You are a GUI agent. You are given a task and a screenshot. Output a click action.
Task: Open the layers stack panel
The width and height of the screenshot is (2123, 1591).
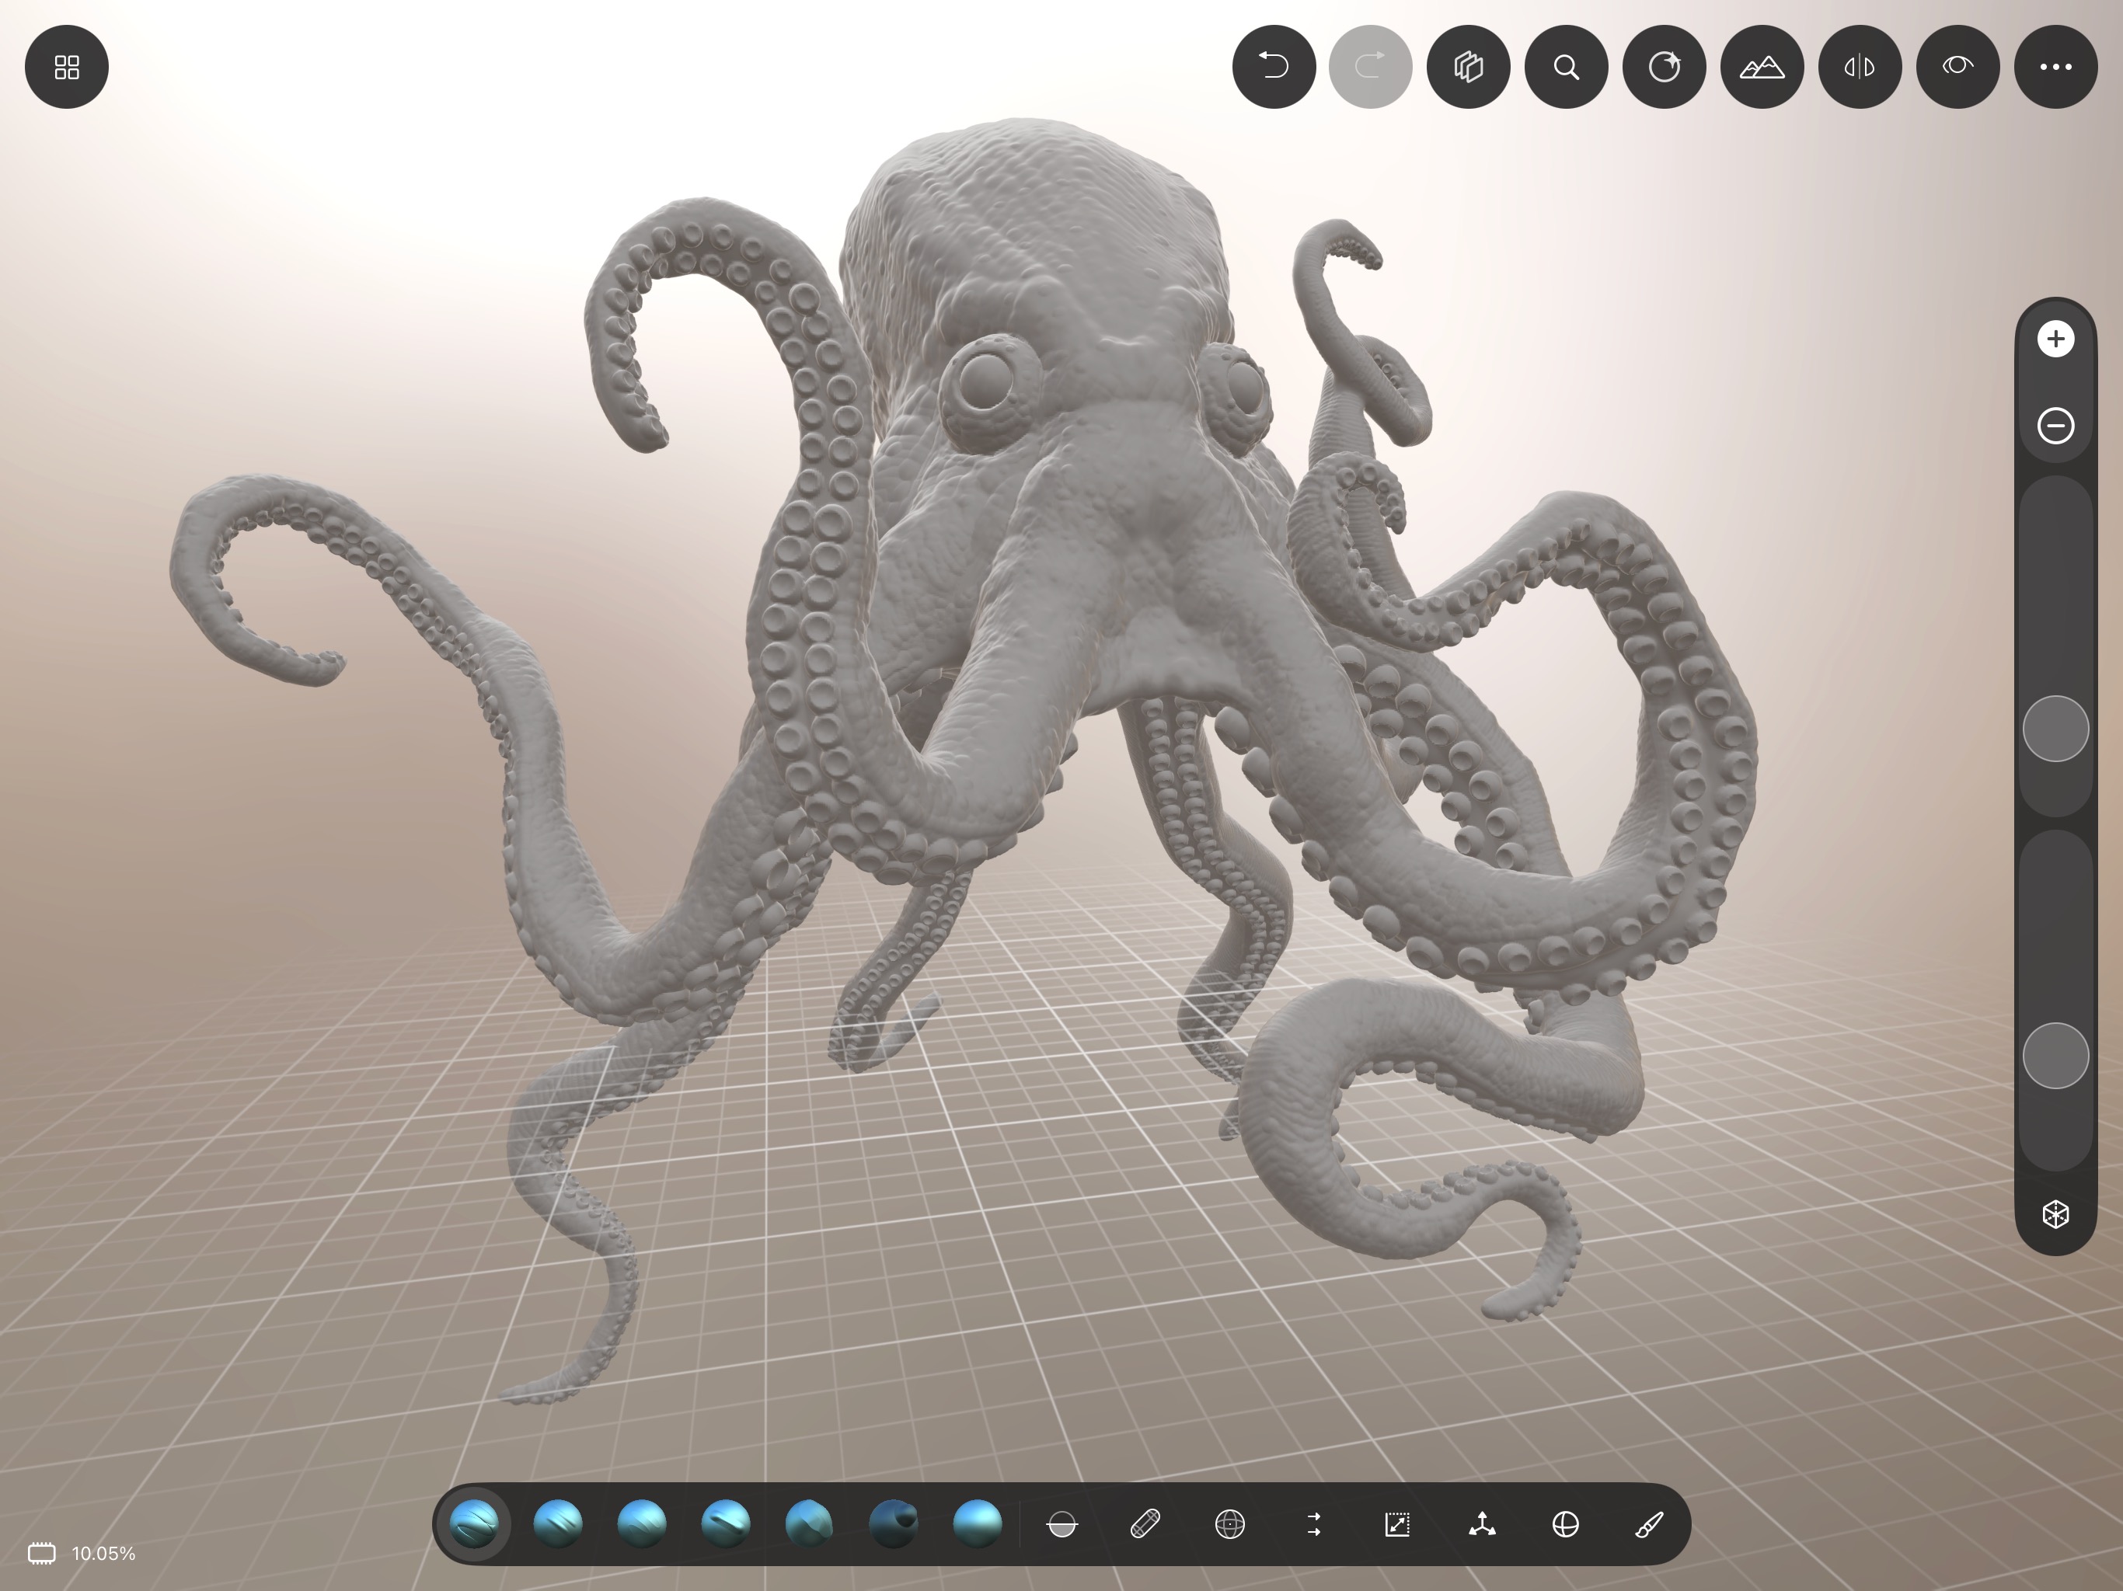(1469, 67)
